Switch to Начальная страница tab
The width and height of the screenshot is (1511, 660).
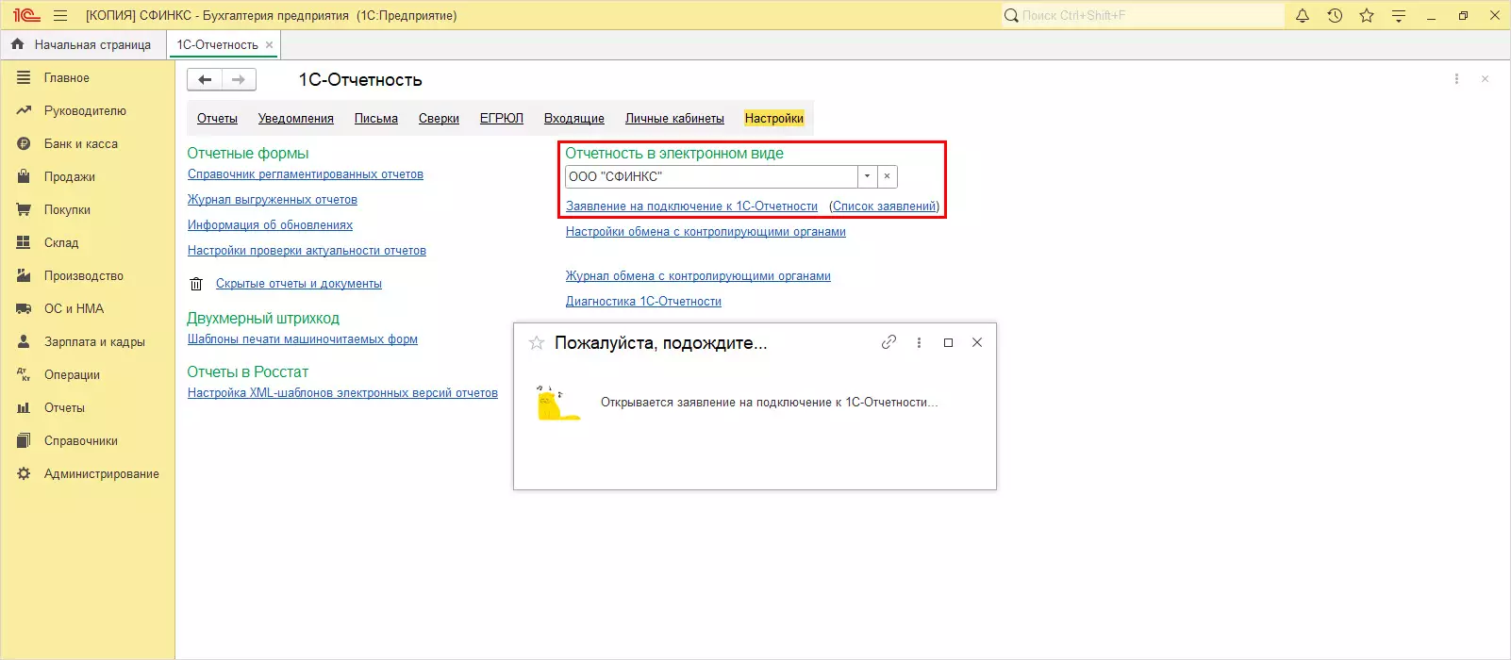pos(82,44)
